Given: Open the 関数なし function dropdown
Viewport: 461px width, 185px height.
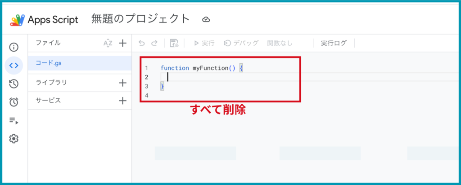Looking at the screenshot, I should [x=280, y=43].
